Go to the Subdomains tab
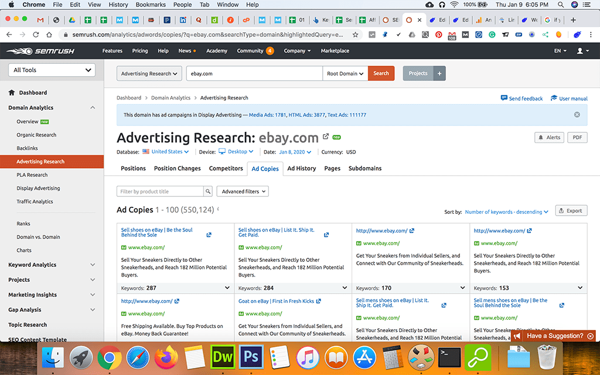 point(365,168)
